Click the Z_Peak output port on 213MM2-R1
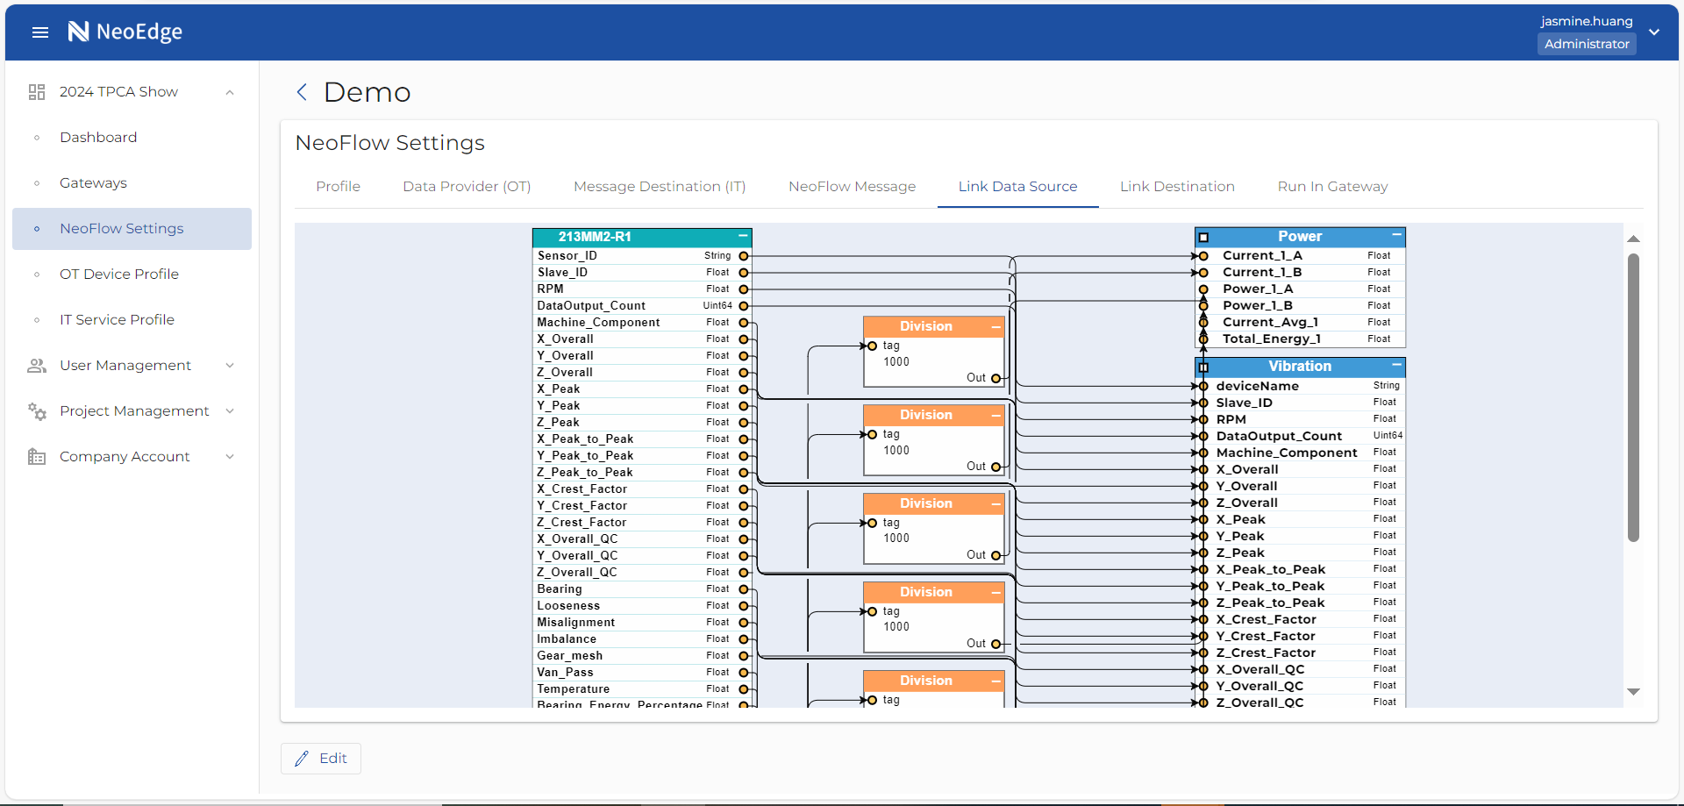This screenshot has width=1684, height=806. pyautogui.click(x=744, y=423)
